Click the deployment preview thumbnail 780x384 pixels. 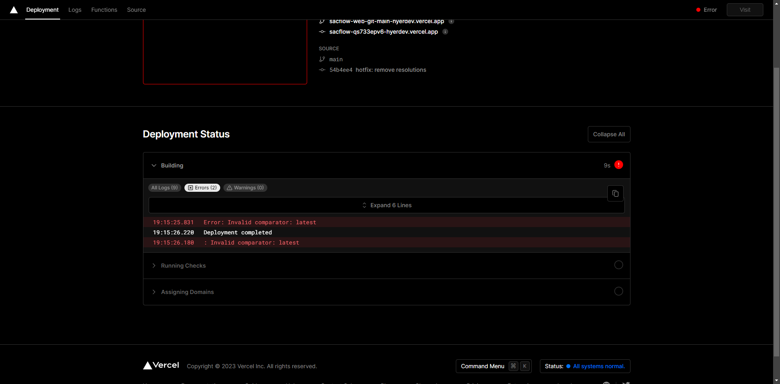pyautogui.click(x=225, y=52)
